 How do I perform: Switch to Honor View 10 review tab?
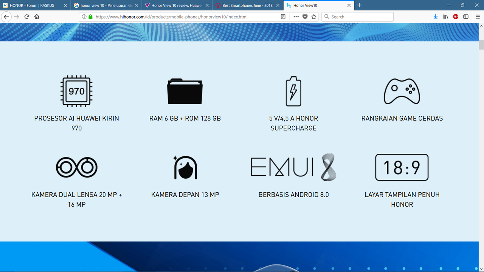tap(177, 5)
